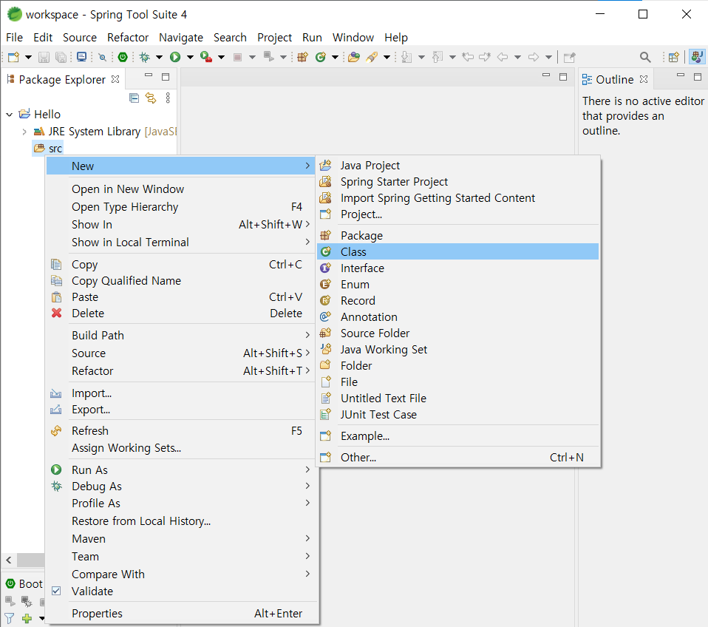Expand the JRE System Library node
The width and height of the screenshot is (708, 627).
pyautogui.click(x=24, y=132)
